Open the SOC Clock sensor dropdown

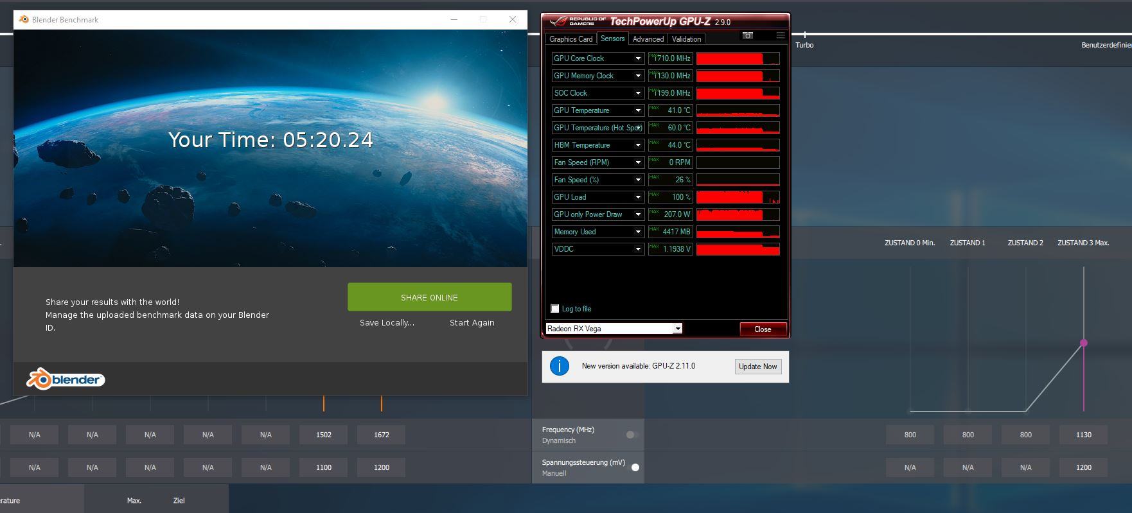tap(638, 93)
